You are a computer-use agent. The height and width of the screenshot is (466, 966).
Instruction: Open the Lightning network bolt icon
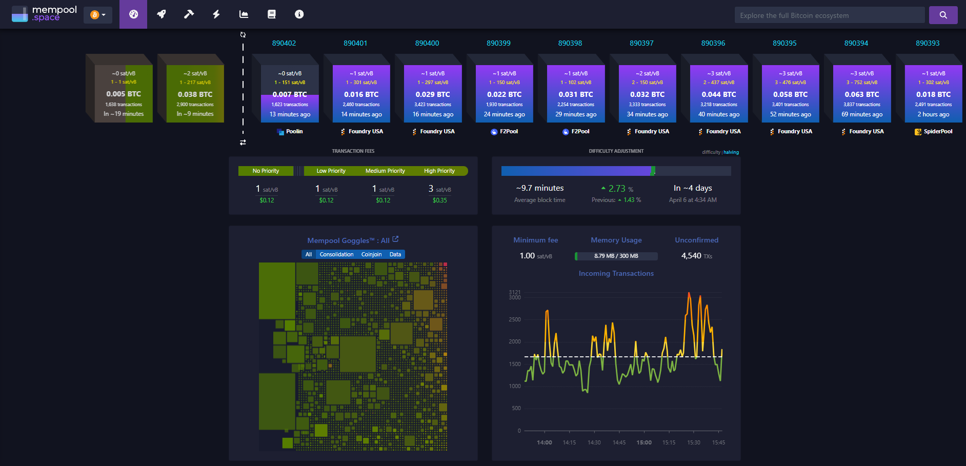(x=216, y=14)
